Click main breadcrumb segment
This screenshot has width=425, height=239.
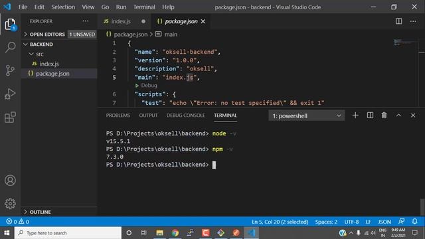(x=171, y=35)
